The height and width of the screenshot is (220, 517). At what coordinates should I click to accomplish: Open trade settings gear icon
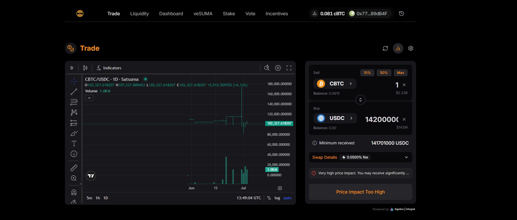(x=410, y=48)
